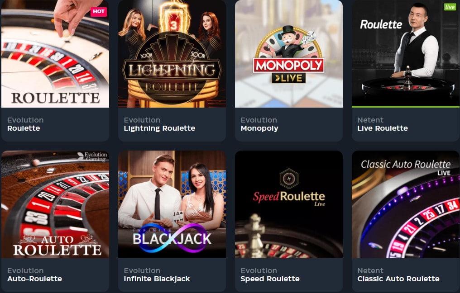Select the Live Roulette title under Netent
Screen dimensions: 460x293
point(383,128)
